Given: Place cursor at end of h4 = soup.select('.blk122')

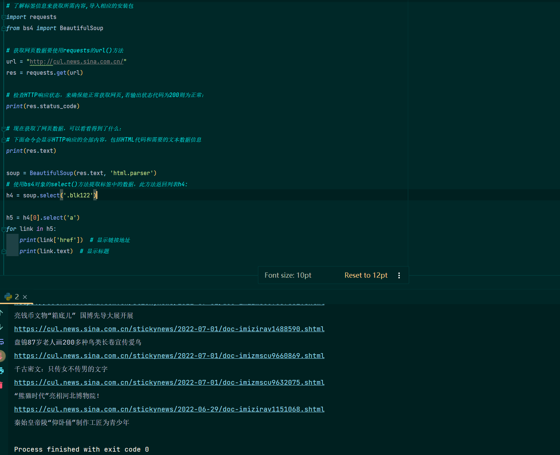Looking at the screenshot, I should point(97,196).
